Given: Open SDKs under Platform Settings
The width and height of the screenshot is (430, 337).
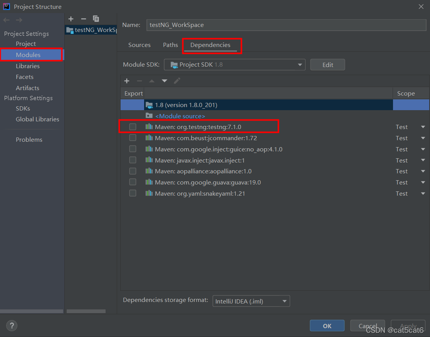Looking at the screenshot, I should [x=23, y=109].
